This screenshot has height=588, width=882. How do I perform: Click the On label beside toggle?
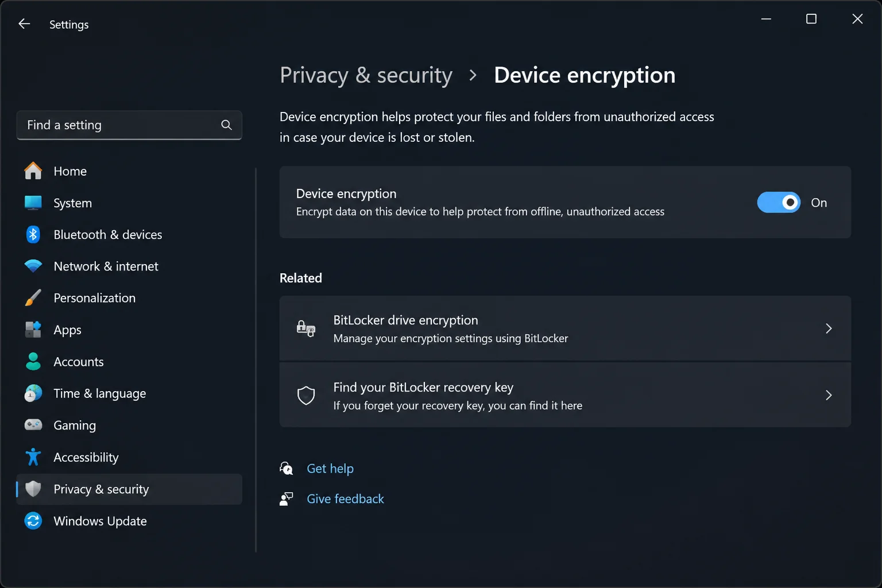[x=819, y=203]
